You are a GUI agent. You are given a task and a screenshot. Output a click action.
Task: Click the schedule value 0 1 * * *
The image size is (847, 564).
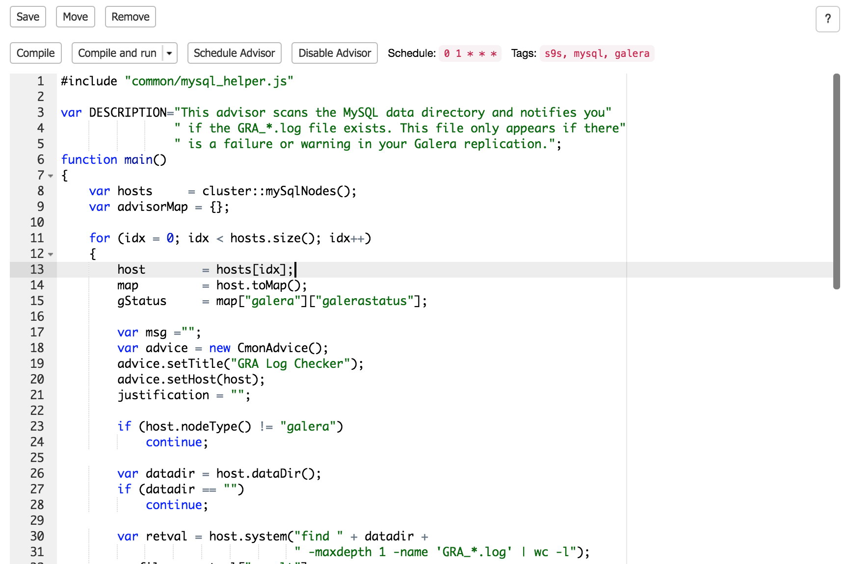[x=470, y=53]
